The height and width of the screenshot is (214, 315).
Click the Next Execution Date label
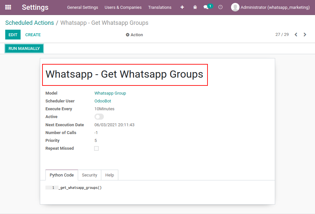[x=64, y=125]
